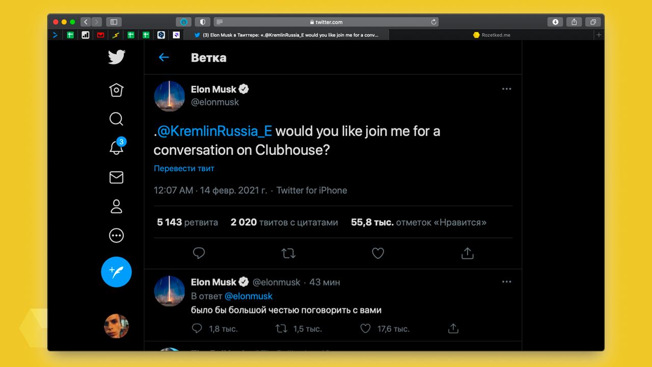Like the main Elon Musk tweet

377,253
